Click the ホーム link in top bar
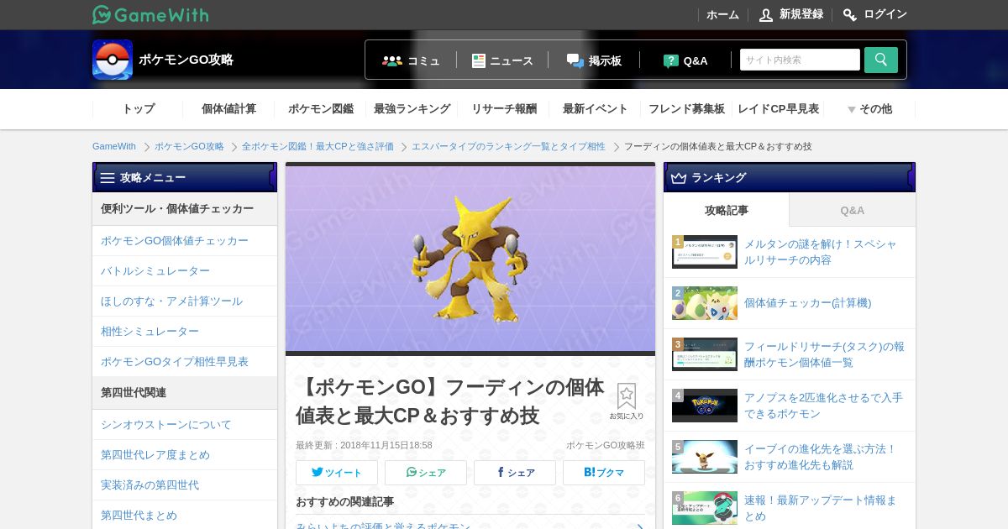1008x529 pixels. tap(722, 15)
